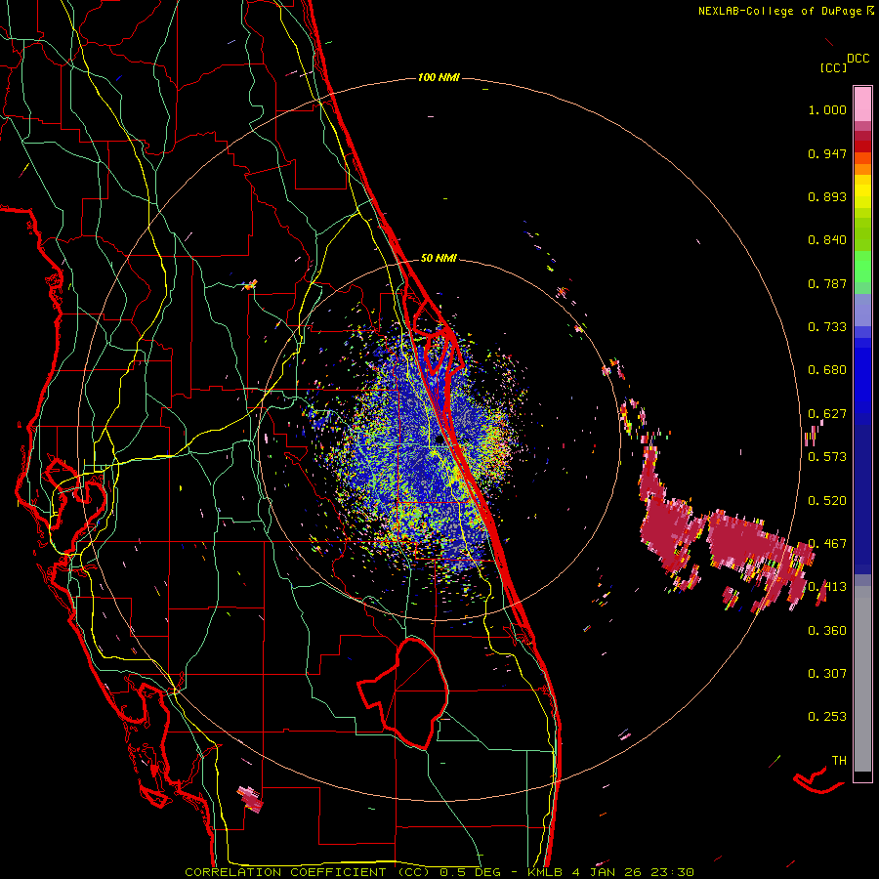Select the 0.840 scale value

(827, 240)
